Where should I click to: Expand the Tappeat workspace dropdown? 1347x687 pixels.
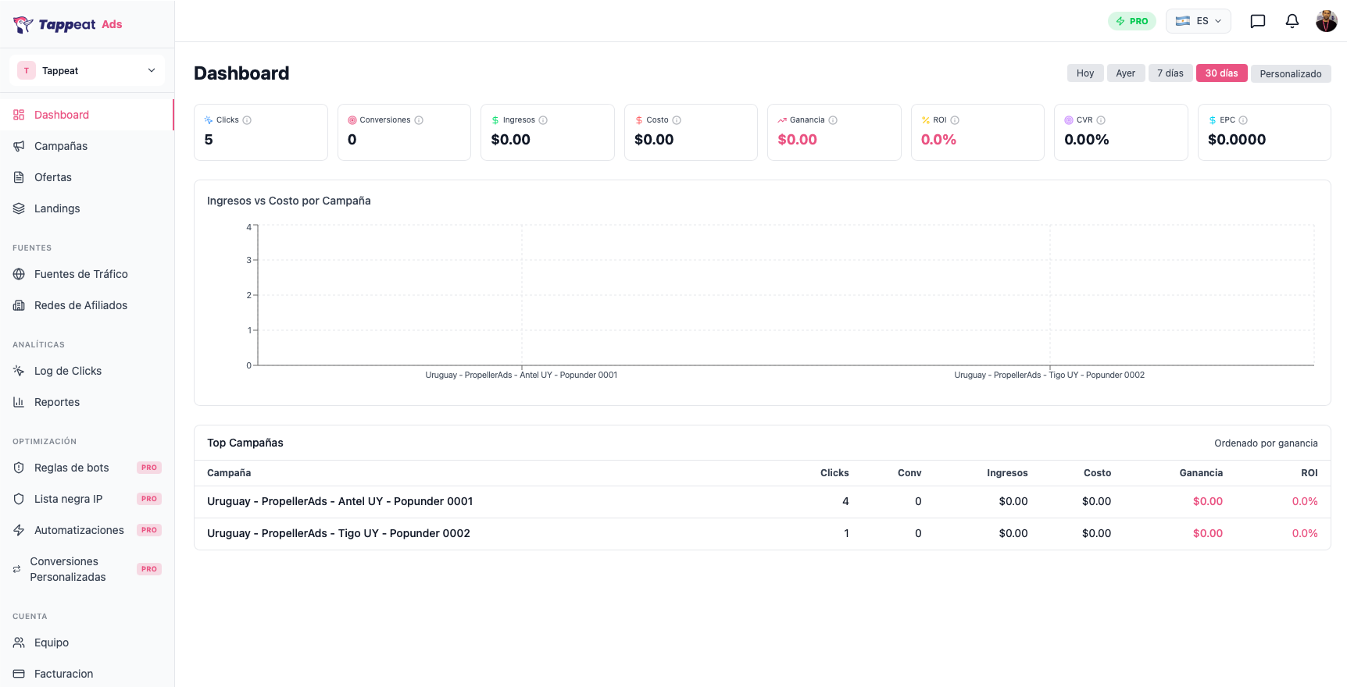88,70
